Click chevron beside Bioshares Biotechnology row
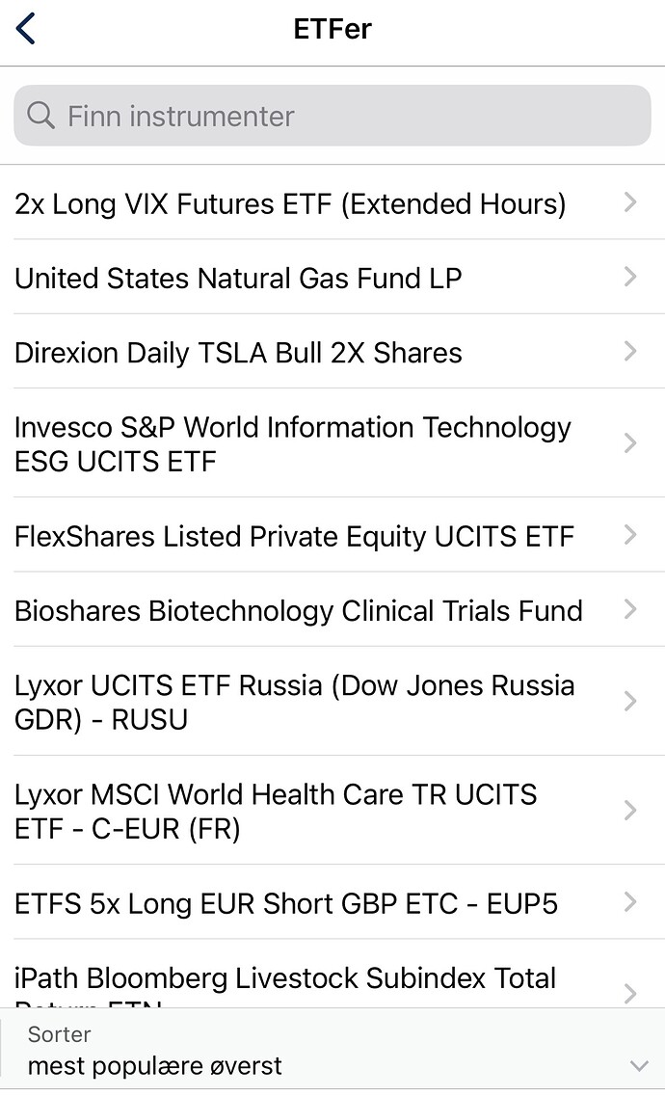The width and height of the screenshot is (665, 1096). (630, 609)
